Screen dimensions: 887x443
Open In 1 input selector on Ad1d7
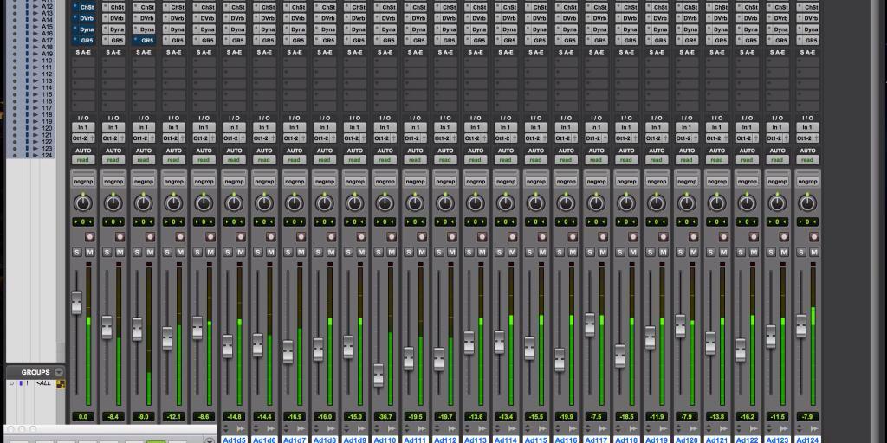pyautogui.click(x=295, y=128)
